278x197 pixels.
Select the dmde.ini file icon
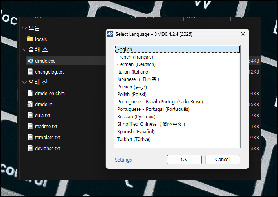click(x=30, y=104)
